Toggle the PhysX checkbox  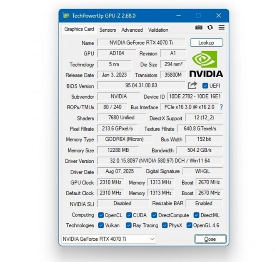pos(165,225)
